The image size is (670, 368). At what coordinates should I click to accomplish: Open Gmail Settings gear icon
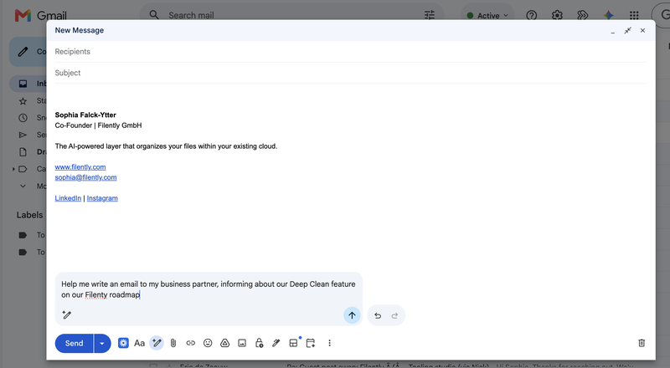(557, 15)
